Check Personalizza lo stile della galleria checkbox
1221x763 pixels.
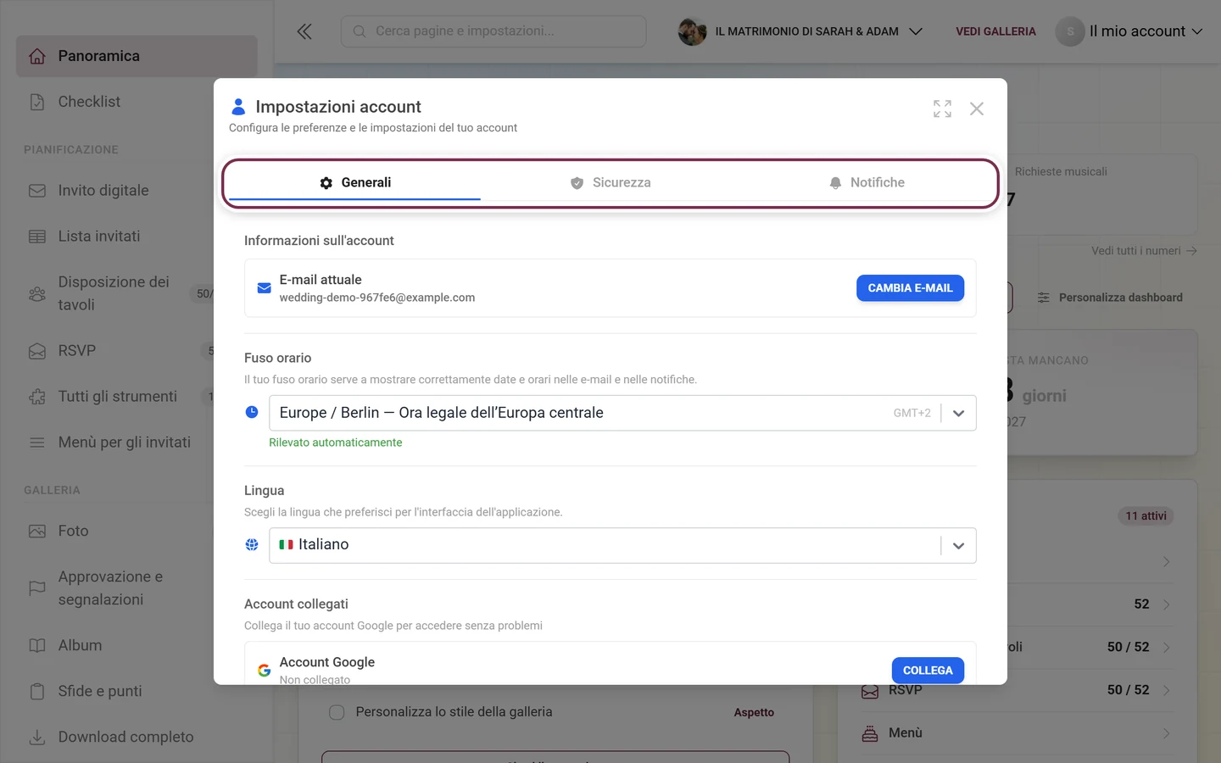337,712
